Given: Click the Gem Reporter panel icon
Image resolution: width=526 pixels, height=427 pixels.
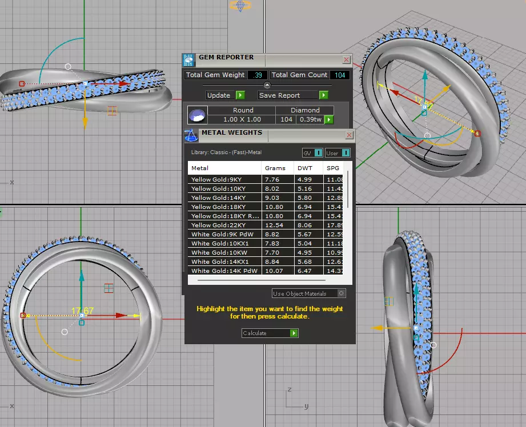Looking at the screenshot, I should [x=188, y=60].
